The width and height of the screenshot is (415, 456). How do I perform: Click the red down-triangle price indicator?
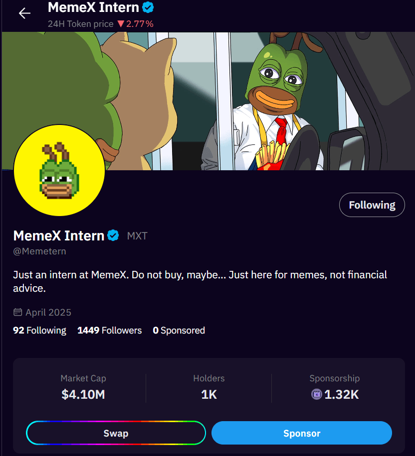tap(120, 23)
